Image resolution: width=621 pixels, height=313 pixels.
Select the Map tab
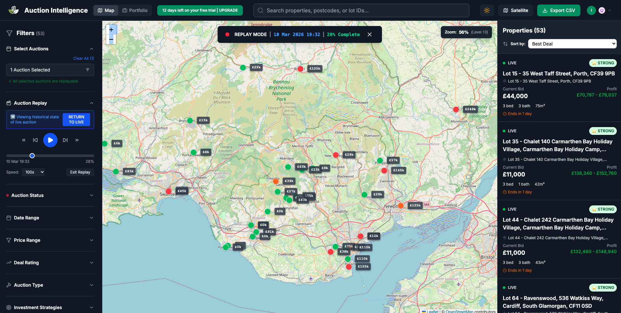106,10
